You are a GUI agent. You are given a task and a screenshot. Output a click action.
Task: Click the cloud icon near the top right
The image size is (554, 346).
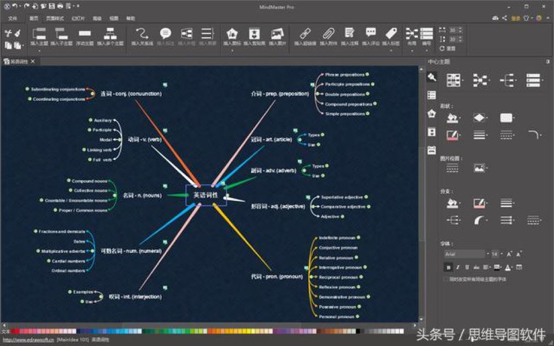click(495, 18)
